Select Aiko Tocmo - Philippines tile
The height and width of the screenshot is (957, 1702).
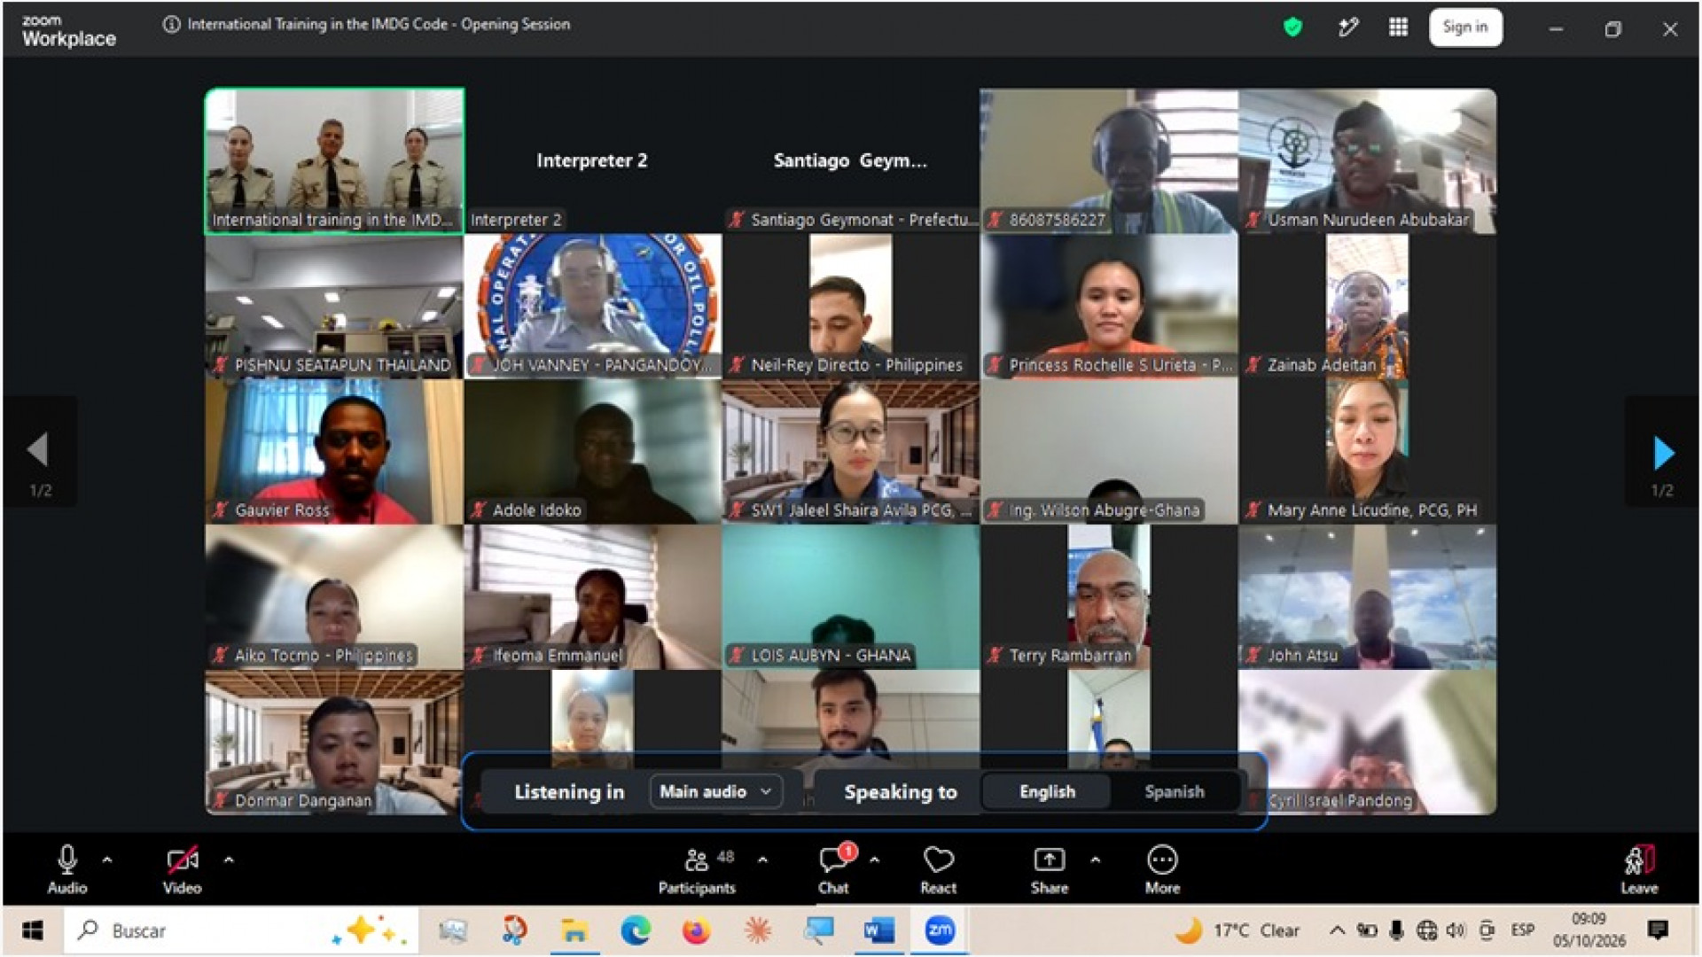pos(334,596)
